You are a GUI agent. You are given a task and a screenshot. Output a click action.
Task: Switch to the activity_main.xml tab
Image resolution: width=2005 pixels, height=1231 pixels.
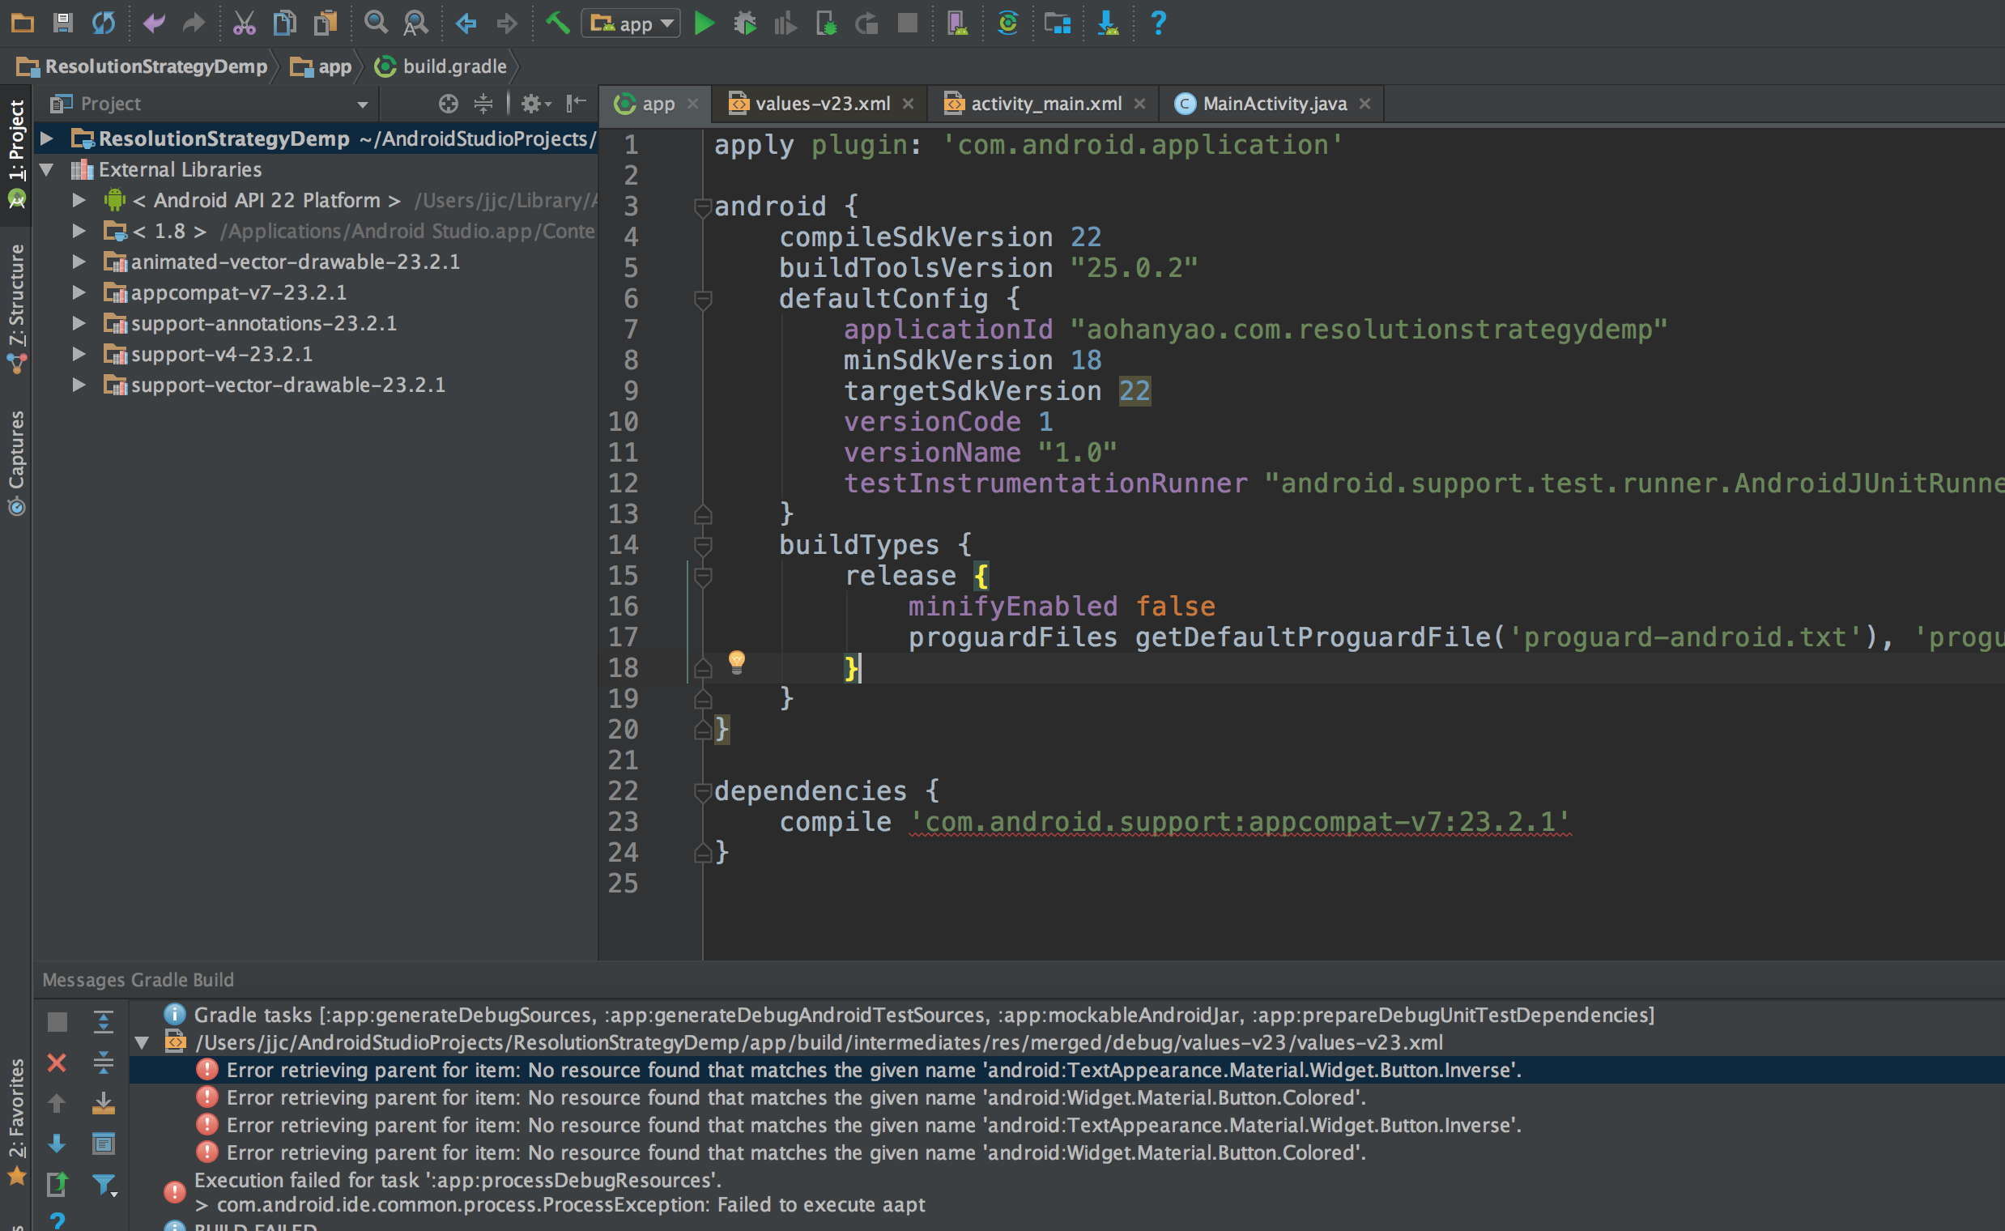(x=1045, y=104)
